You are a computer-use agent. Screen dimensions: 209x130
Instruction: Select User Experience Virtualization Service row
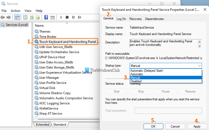[x=63, y=72]
